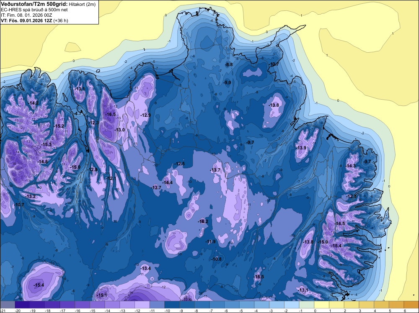Click the -8.8 temperature value

click(x=229, y=64)
